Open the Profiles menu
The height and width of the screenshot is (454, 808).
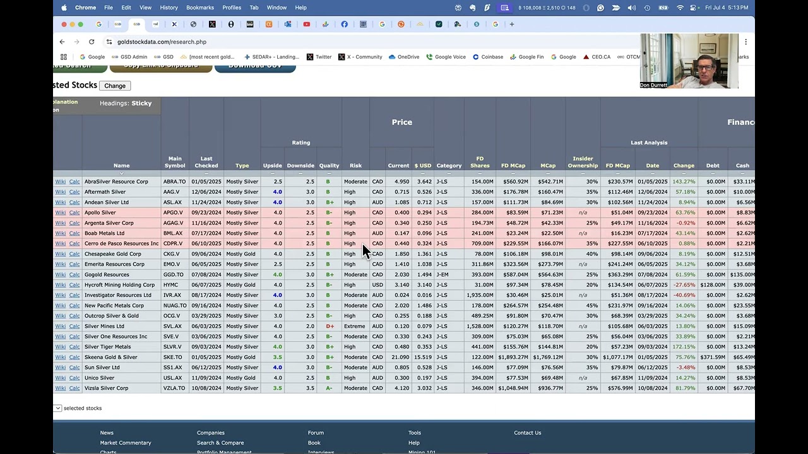point(232,8)
